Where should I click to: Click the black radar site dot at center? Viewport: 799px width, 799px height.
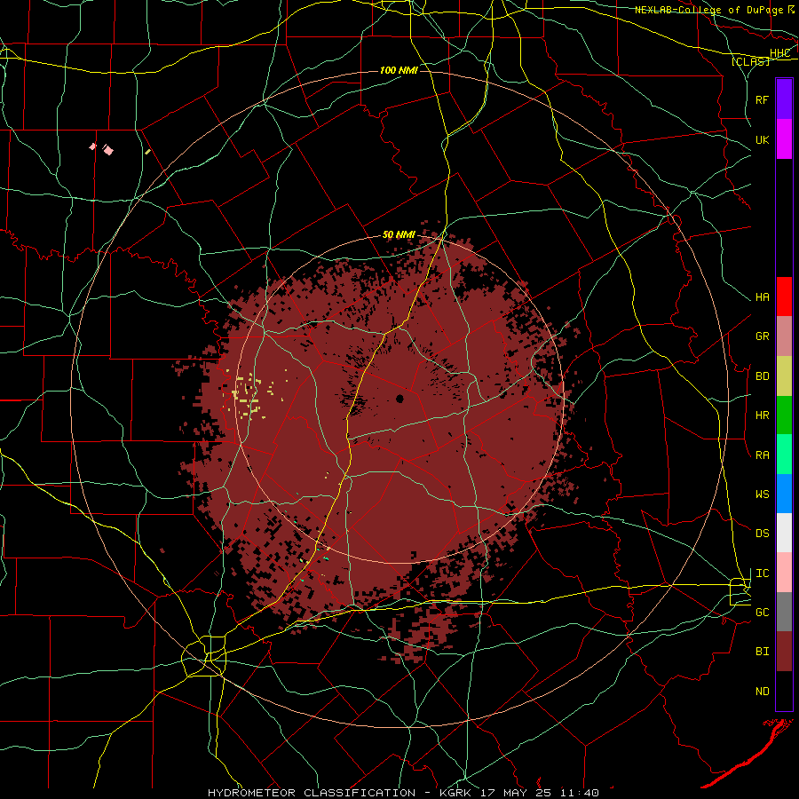[x=400, y=399]
